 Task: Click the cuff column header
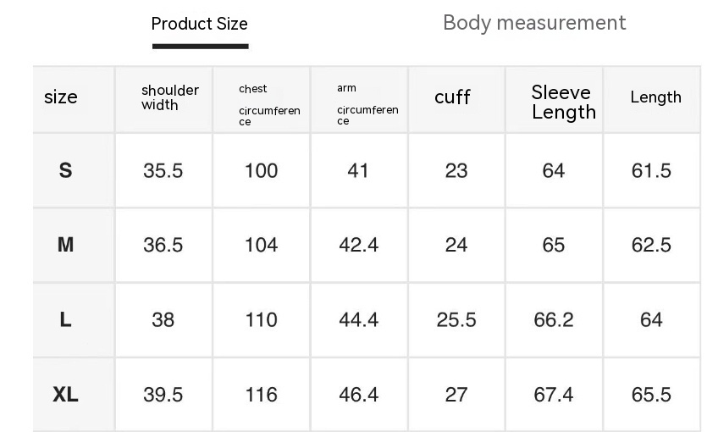tap(452, 97)
